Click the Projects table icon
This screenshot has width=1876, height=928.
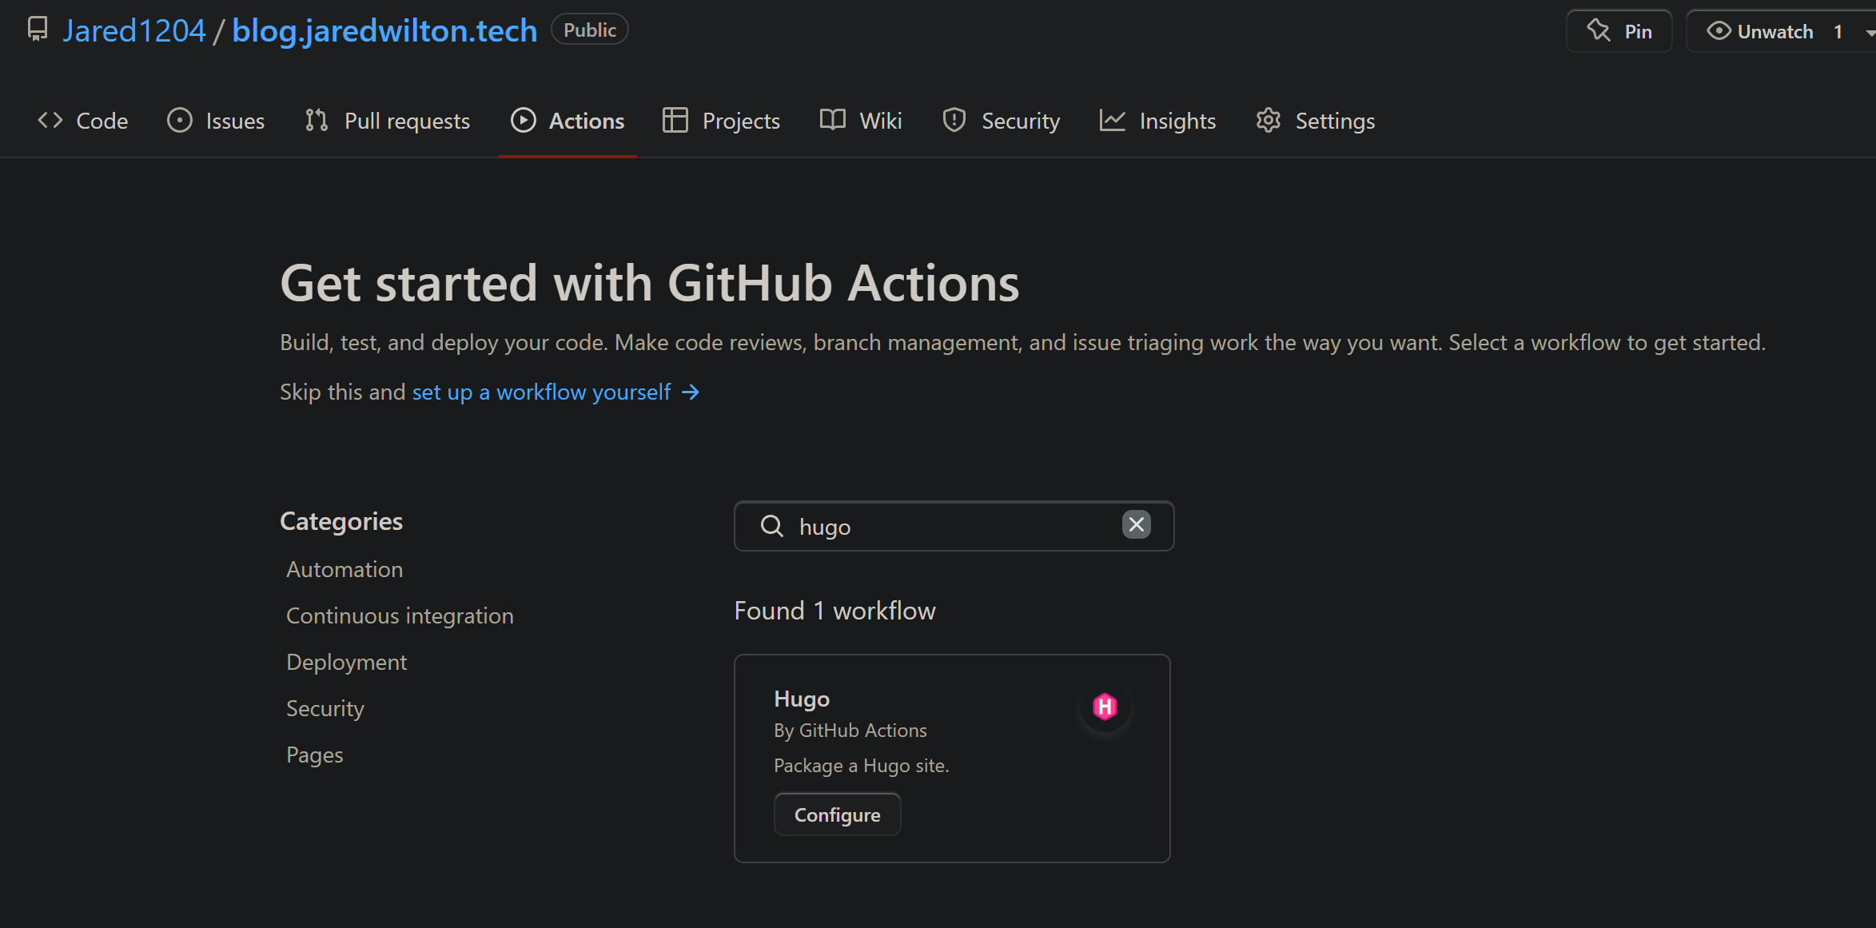675,120
